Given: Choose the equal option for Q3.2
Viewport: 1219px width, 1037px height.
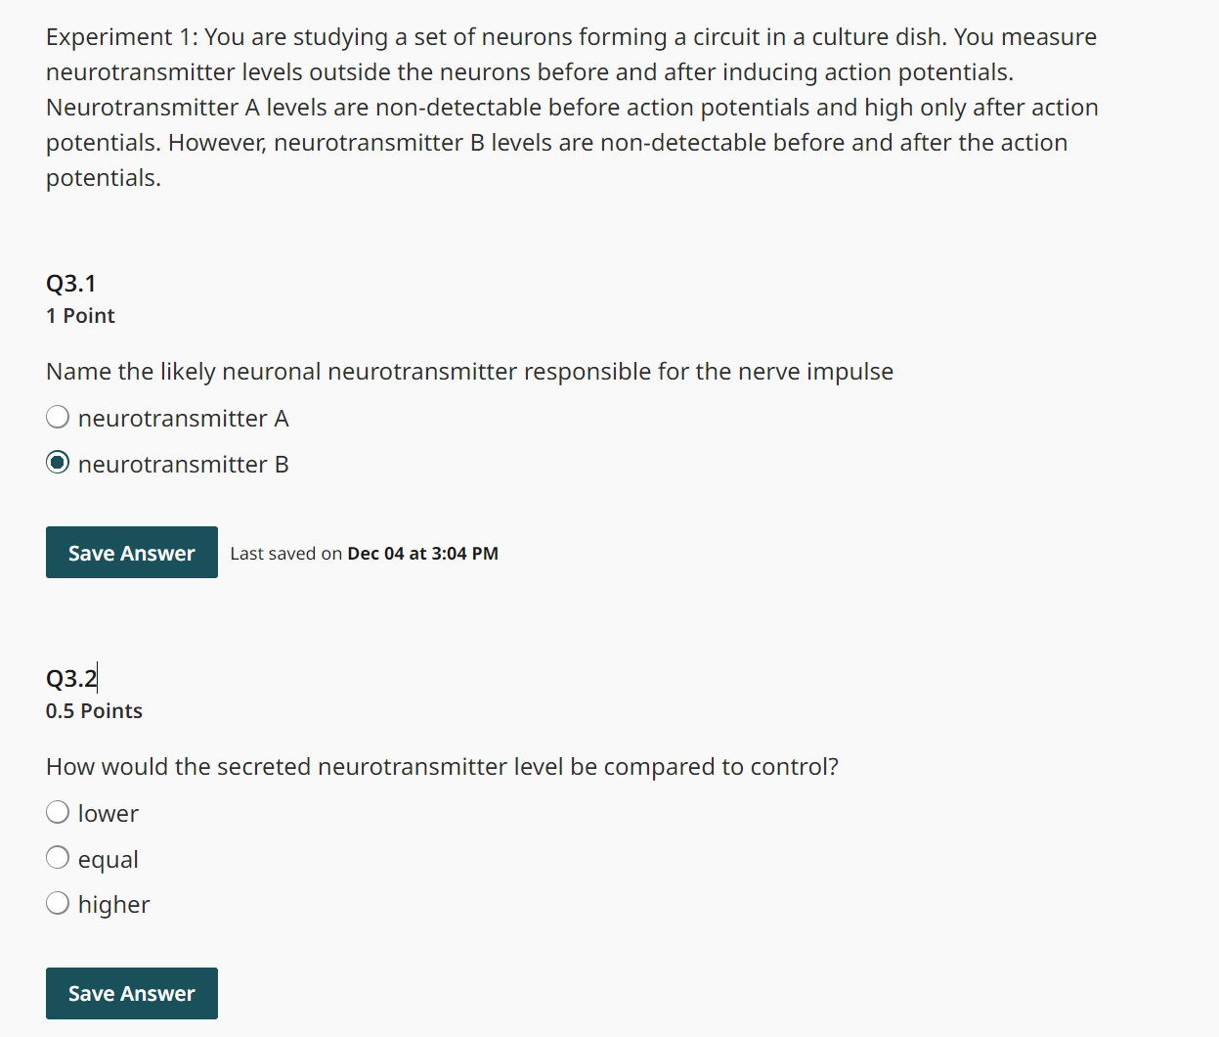Looking at the screenshot, I should 57,857.
